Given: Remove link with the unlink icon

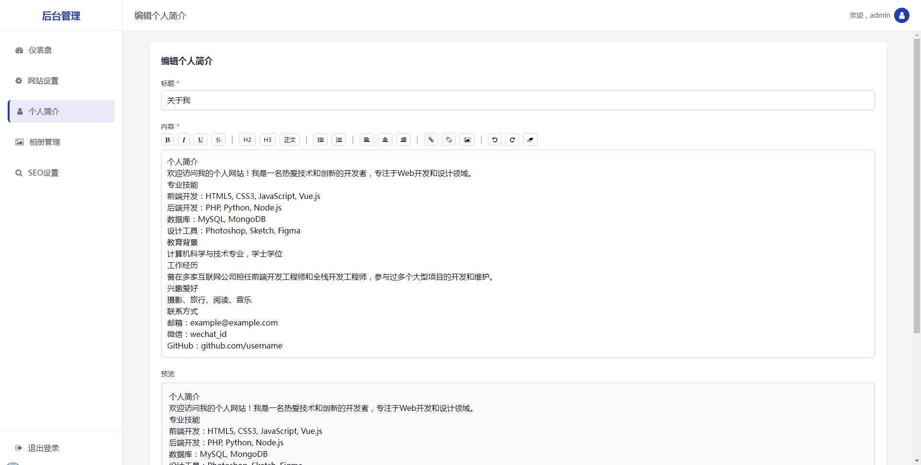Looking at the screenshot, I should coord(449,139).
